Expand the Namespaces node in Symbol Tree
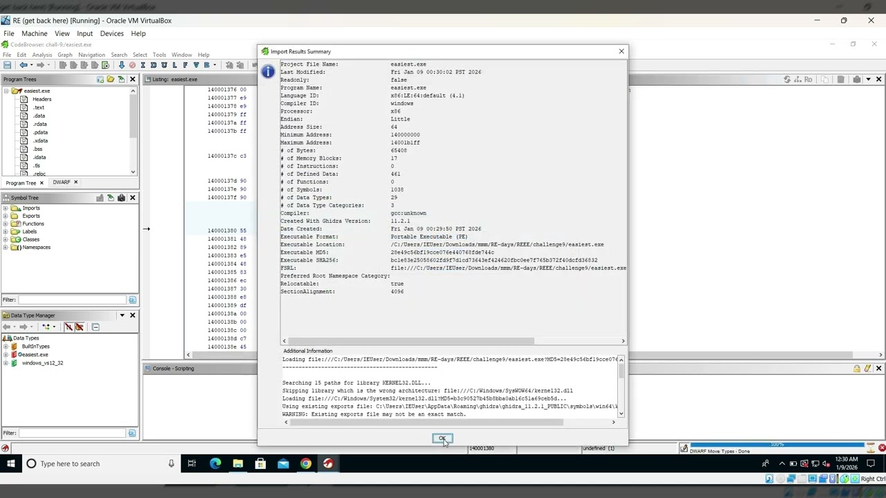Viewport: 886px width, 498px height. [6, 247]
